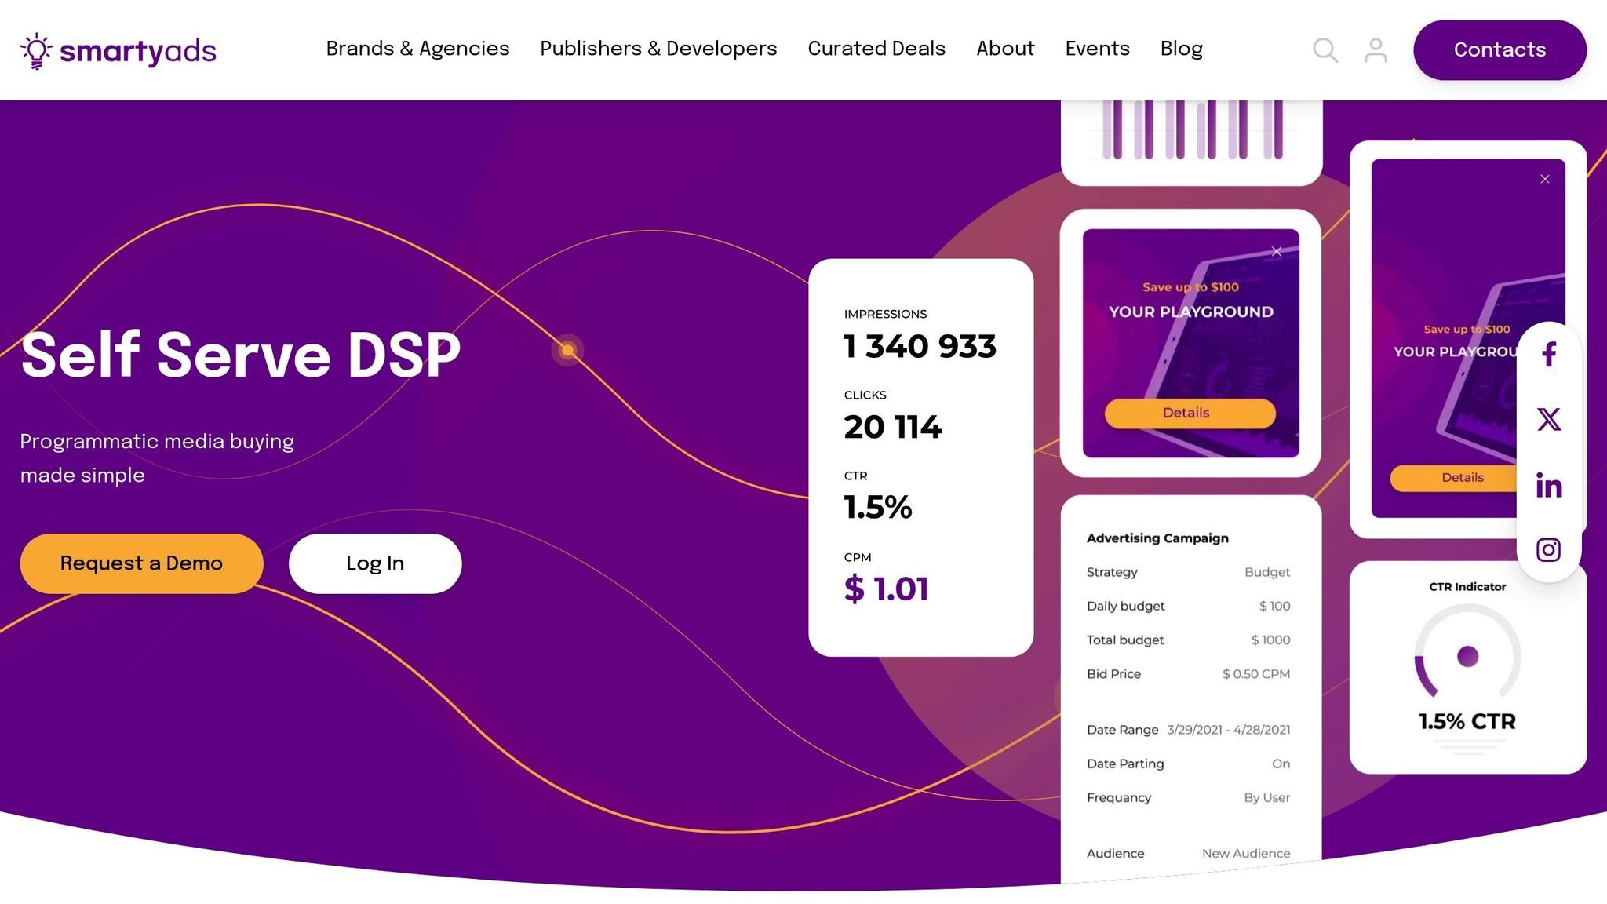Expand the Curated Deals navigation entry

(x=876, y=49)
